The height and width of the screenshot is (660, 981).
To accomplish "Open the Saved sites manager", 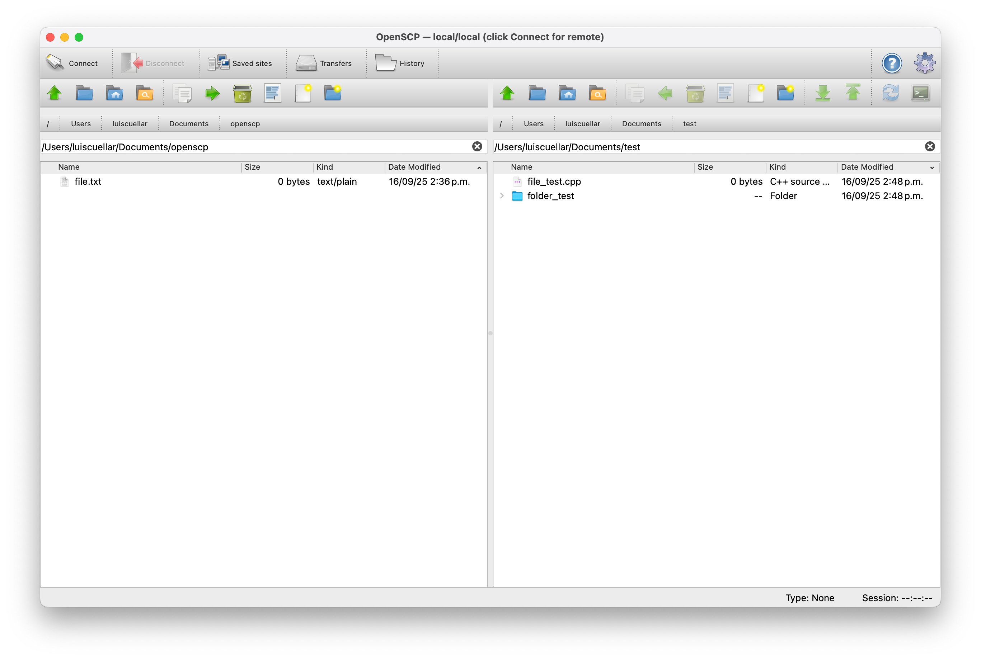I will (x=240, y=63).
